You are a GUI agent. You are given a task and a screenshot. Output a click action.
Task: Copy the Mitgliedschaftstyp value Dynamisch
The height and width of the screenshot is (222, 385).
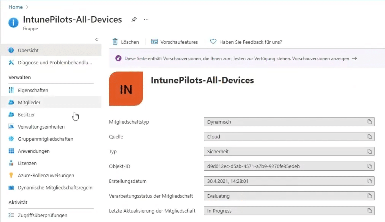click(x=369, y=122)
